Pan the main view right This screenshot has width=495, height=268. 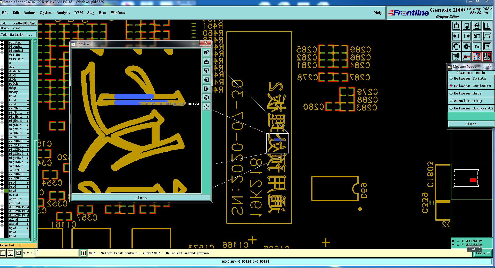coord(467,36)
